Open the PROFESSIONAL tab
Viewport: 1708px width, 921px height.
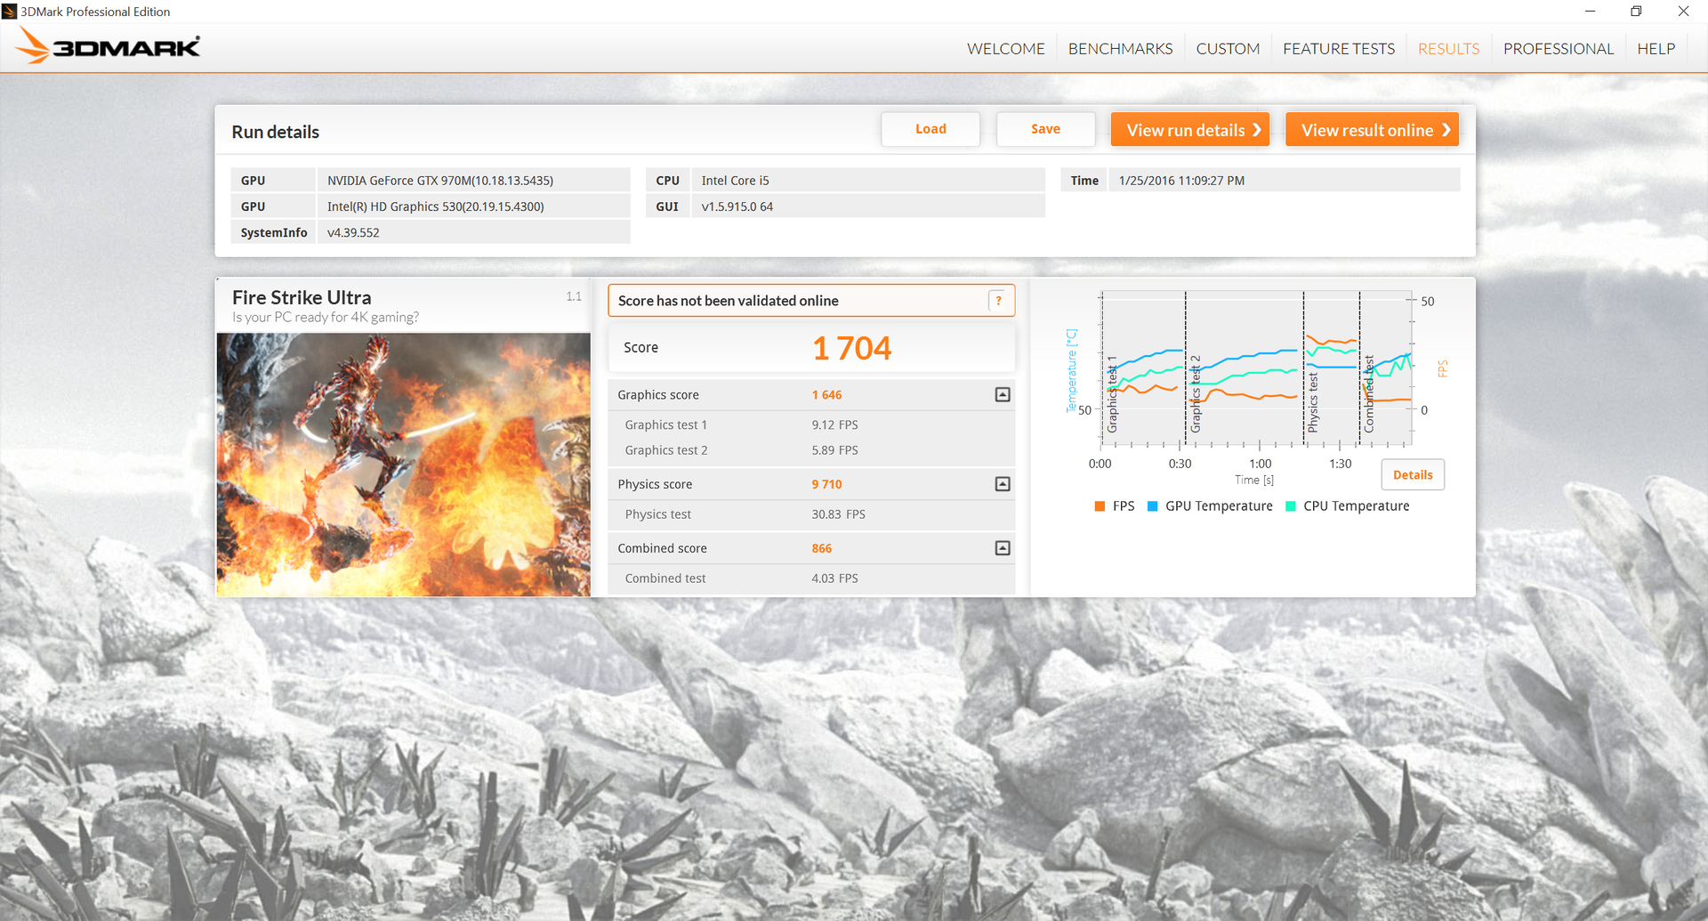(1559, 49)
